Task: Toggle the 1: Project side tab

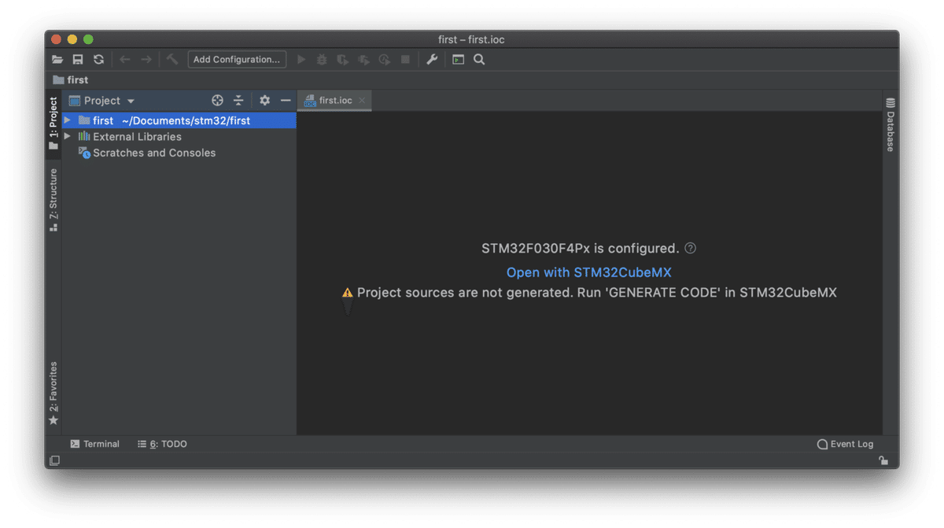Action: coord(53,124)
